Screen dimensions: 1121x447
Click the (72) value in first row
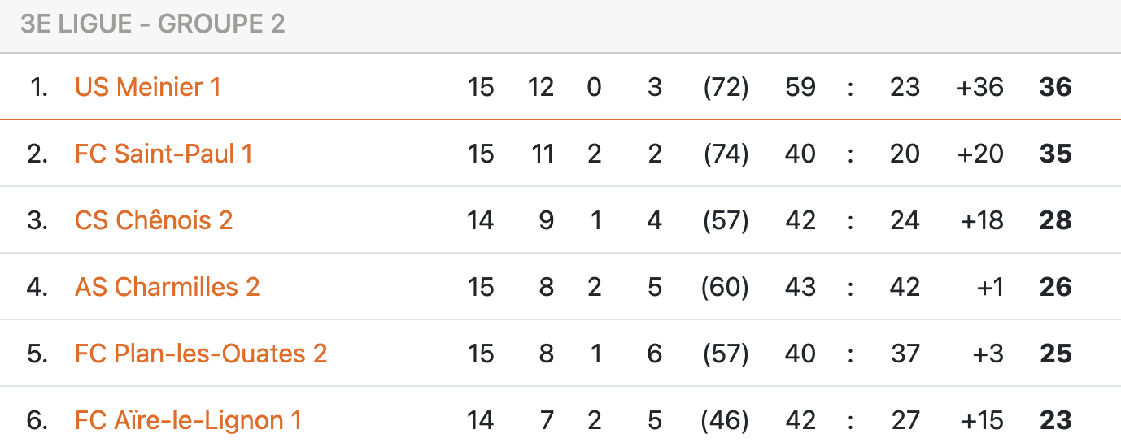tap(726, 87)
